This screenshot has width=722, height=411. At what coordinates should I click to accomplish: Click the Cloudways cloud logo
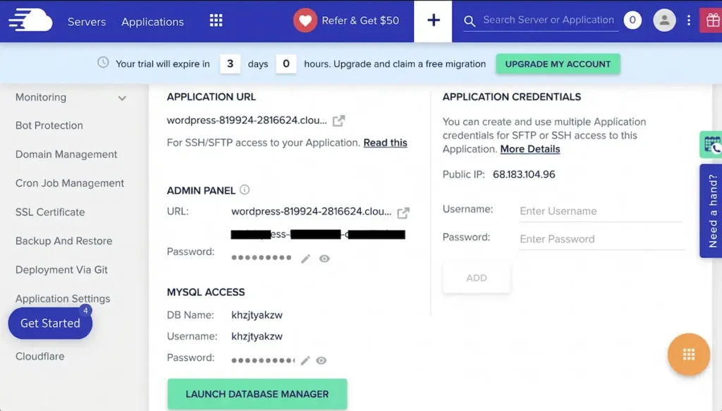pos(30,20)
